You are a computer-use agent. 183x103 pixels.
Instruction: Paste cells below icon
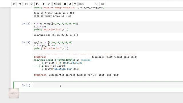[37, 4]
